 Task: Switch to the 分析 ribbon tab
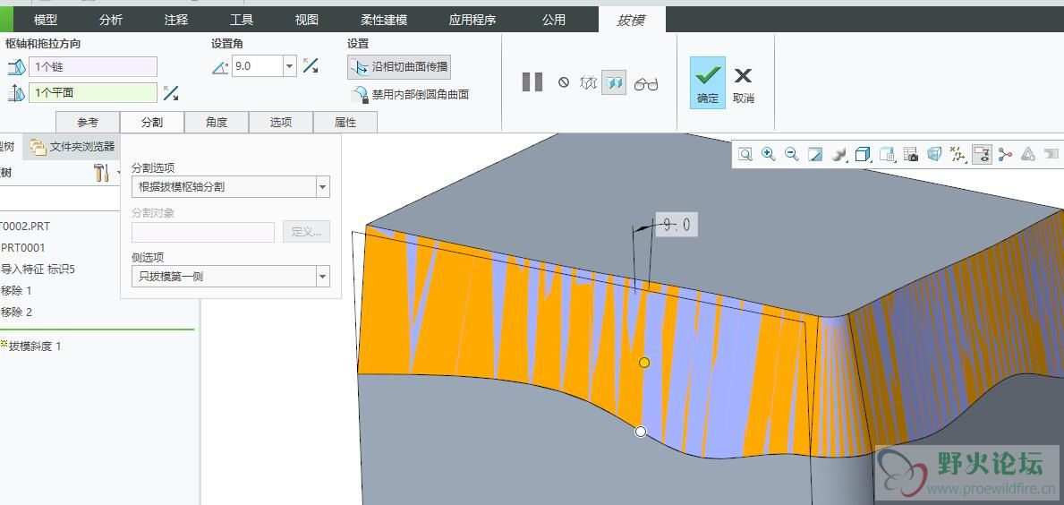tap(111, 20)
